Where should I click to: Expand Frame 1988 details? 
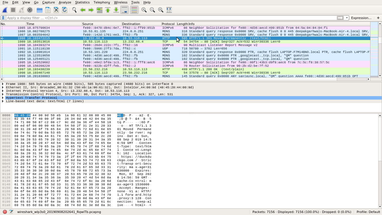click(x=3, y=84)
